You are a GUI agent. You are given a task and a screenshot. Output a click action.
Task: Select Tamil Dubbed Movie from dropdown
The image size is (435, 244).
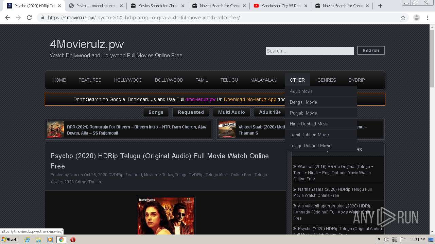click(x=321, y=135)
